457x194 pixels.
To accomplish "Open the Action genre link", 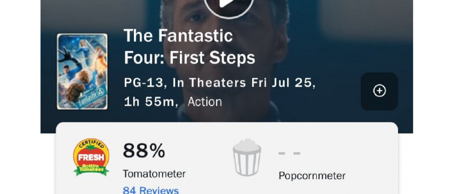I will click(x=205, y=102).
